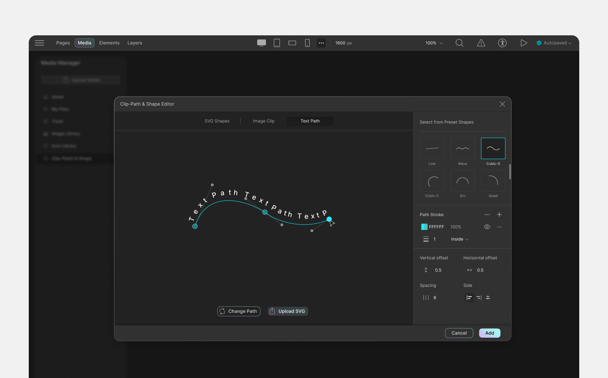The height and width of the screenshot is (378, 608).
Task: Select the both sides alignment option
Action: (x=488, y=297)
